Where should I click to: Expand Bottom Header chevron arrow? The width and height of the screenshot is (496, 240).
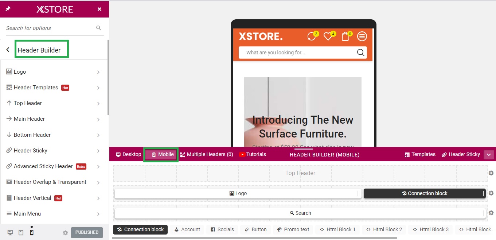pos(98,135)
